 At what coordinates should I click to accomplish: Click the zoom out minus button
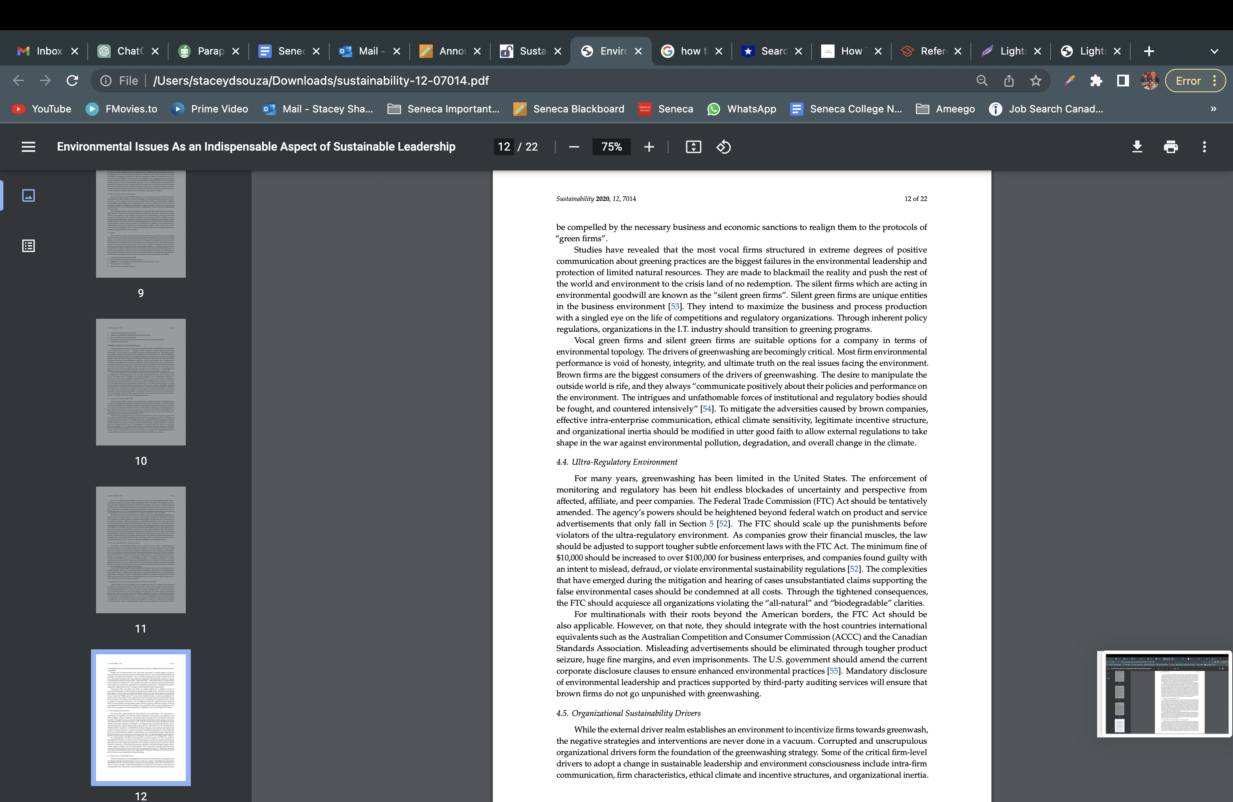(x=573, y=147)
